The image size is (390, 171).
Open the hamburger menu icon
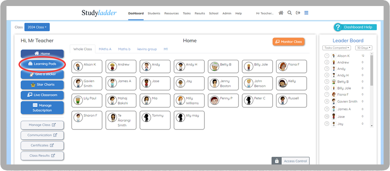(306, 13)
